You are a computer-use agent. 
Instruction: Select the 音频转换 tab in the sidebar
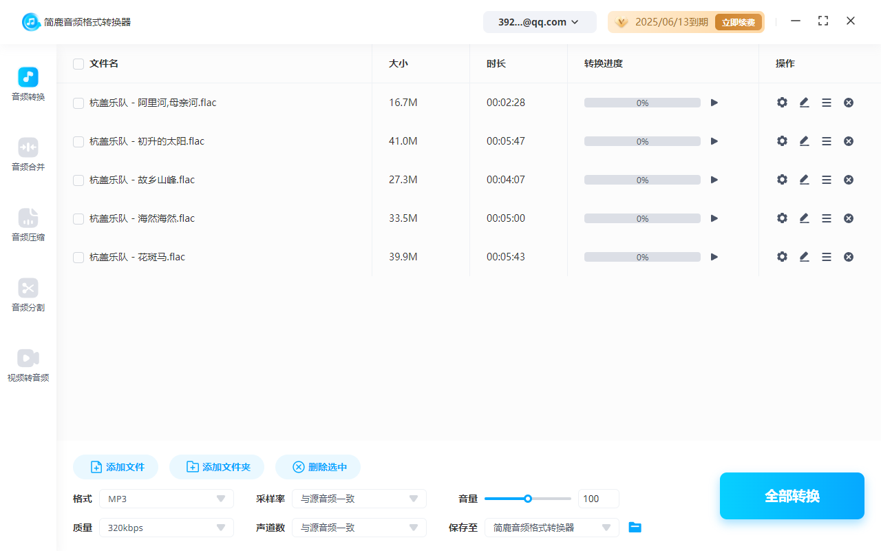28,85
